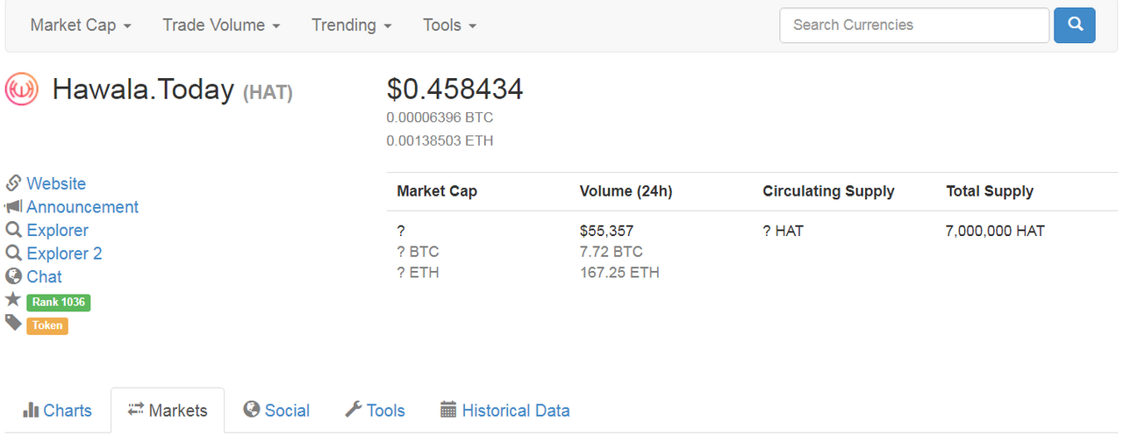Click the tag icon beside Token
Image resolution: width=1123 pixels, height=443 pixels.
click(x=13, y=323)
